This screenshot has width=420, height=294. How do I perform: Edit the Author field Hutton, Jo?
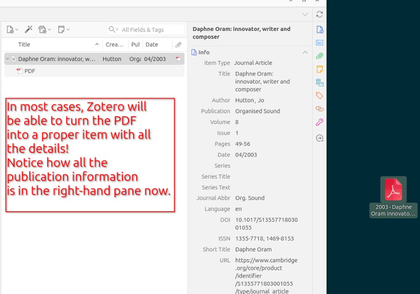[249, 100]
